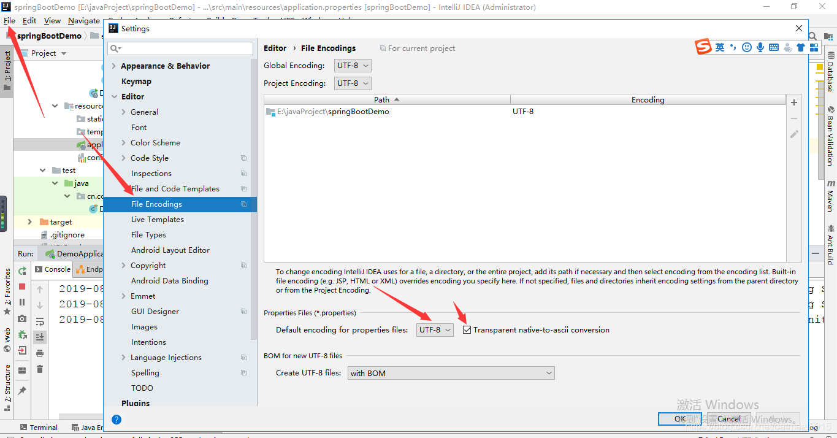Screen dimensions: 837x438
Task: Open the Settings help question mark icon
Action: tap(117, 420)
